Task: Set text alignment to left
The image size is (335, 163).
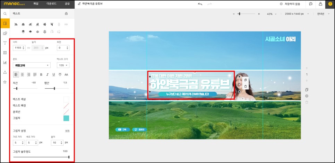Action: point(16,74)
